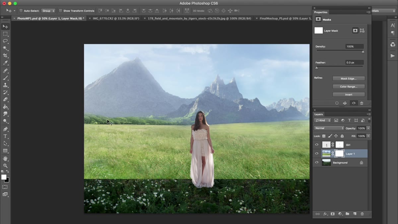The image size is (398, 224).
Task: Click the link layers icon
Action: coord(317,214)
